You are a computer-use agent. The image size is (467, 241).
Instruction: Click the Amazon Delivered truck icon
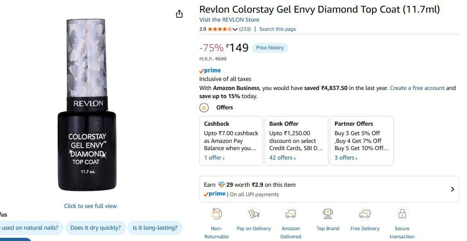(291, 214)
